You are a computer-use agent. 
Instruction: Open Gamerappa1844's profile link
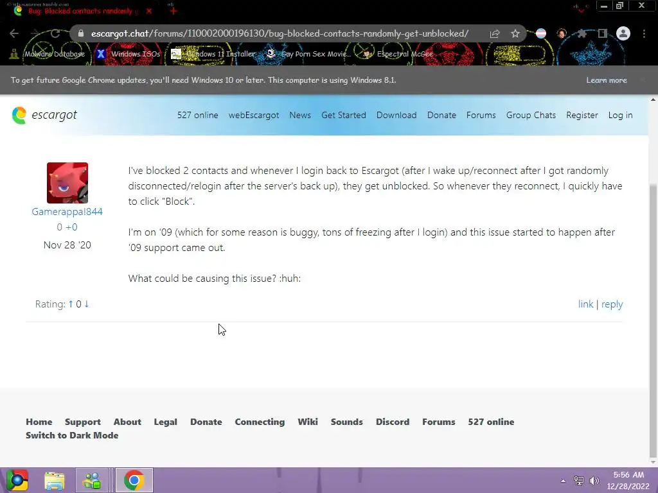tap(67, 212)
